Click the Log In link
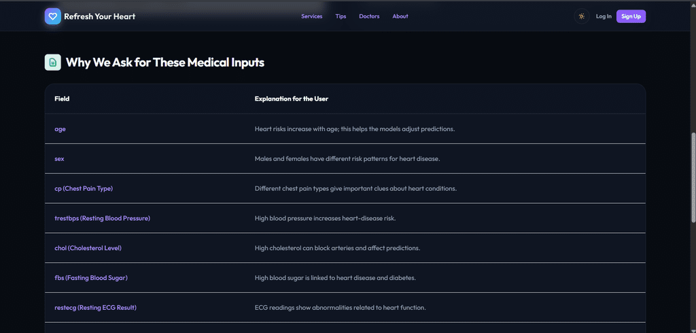This screenshot has height=333, width=696. click(x=604, y=16)
